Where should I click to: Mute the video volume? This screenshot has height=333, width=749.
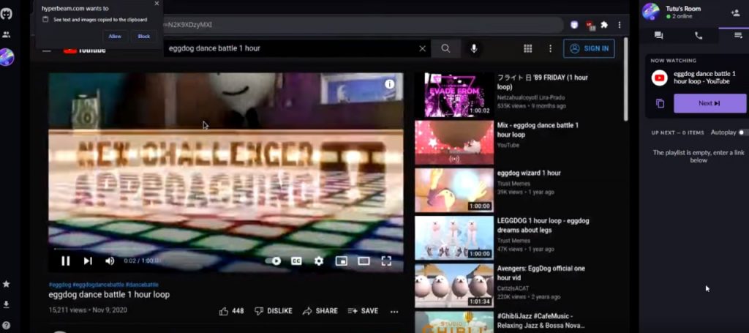[x=110, y=261]
